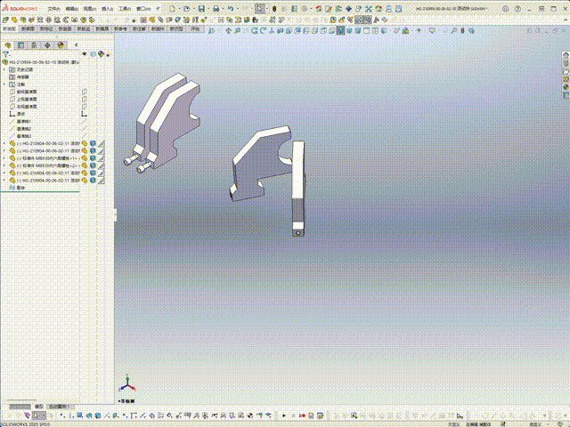Viewport: 570px width, 427px height.
Task: Open the ConfigurationManager tab
Action: pyautogui.click(x=34, y=45)
